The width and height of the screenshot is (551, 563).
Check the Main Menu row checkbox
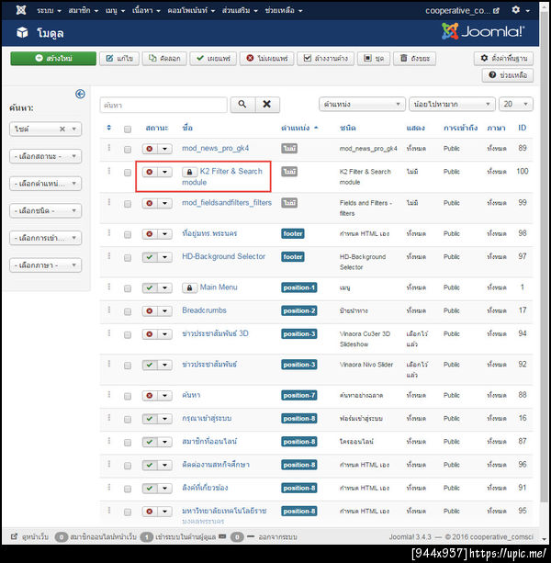128,288
